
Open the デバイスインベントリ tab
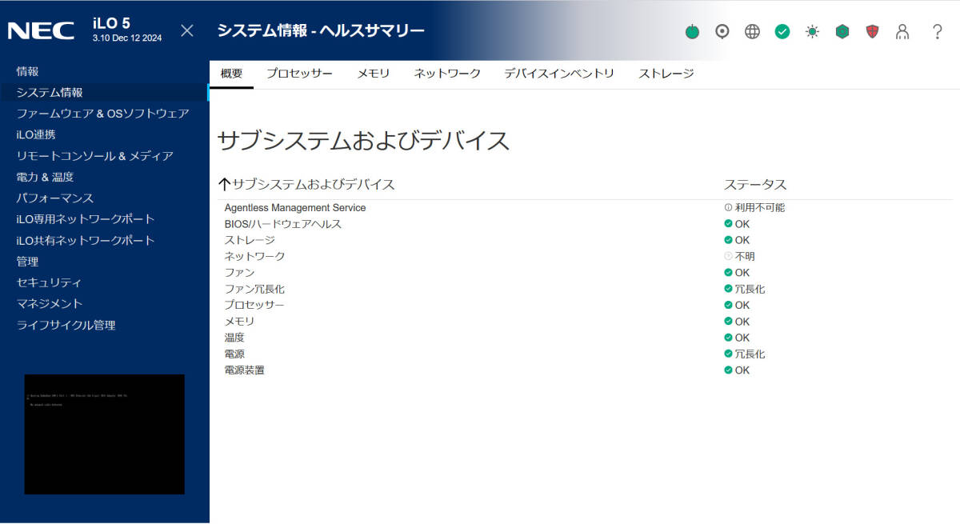pos(558,74)
